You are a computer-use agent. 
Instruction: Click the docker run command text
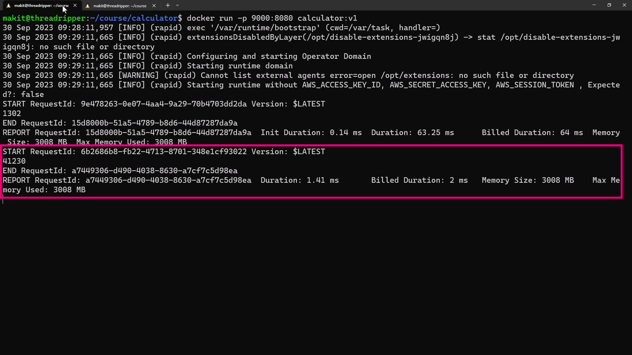(272, 18)
